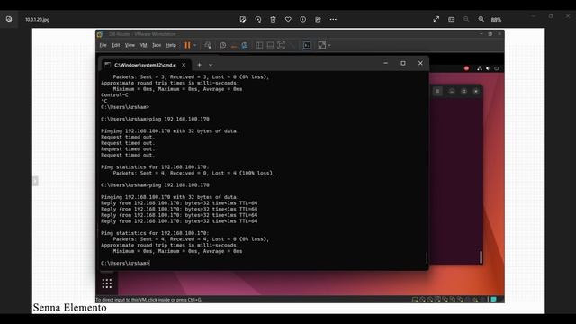Show the VMware library sidebar layout icon

[259, 45]
